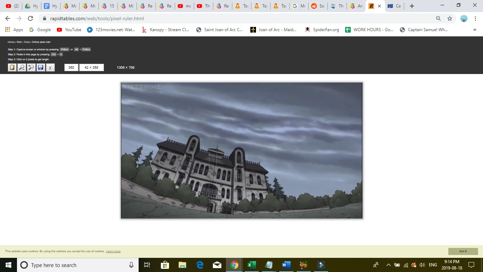Open the WORK HOURS bookmark
Viewport: 483px width, 272px height.
(x=369, y=30)
